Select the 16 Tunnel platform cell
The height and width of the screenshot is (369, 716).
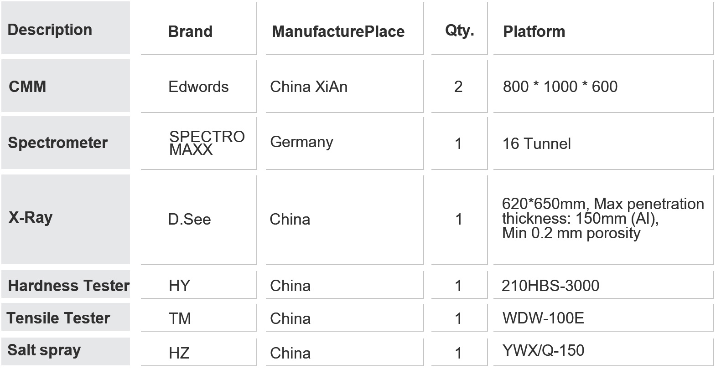coord(536,143)
